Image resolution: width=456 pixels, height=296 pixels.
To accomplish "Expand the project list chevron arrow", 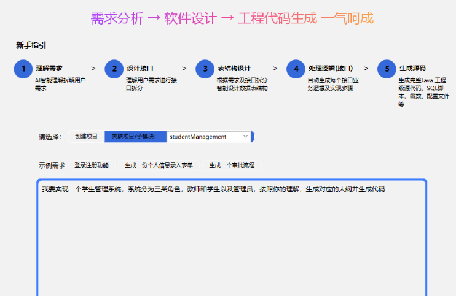I will tap(245, 137).
